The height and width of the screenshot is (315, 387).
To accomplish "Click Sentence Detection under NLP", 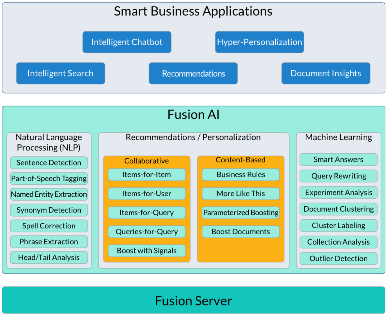I will tap(49, 163).
